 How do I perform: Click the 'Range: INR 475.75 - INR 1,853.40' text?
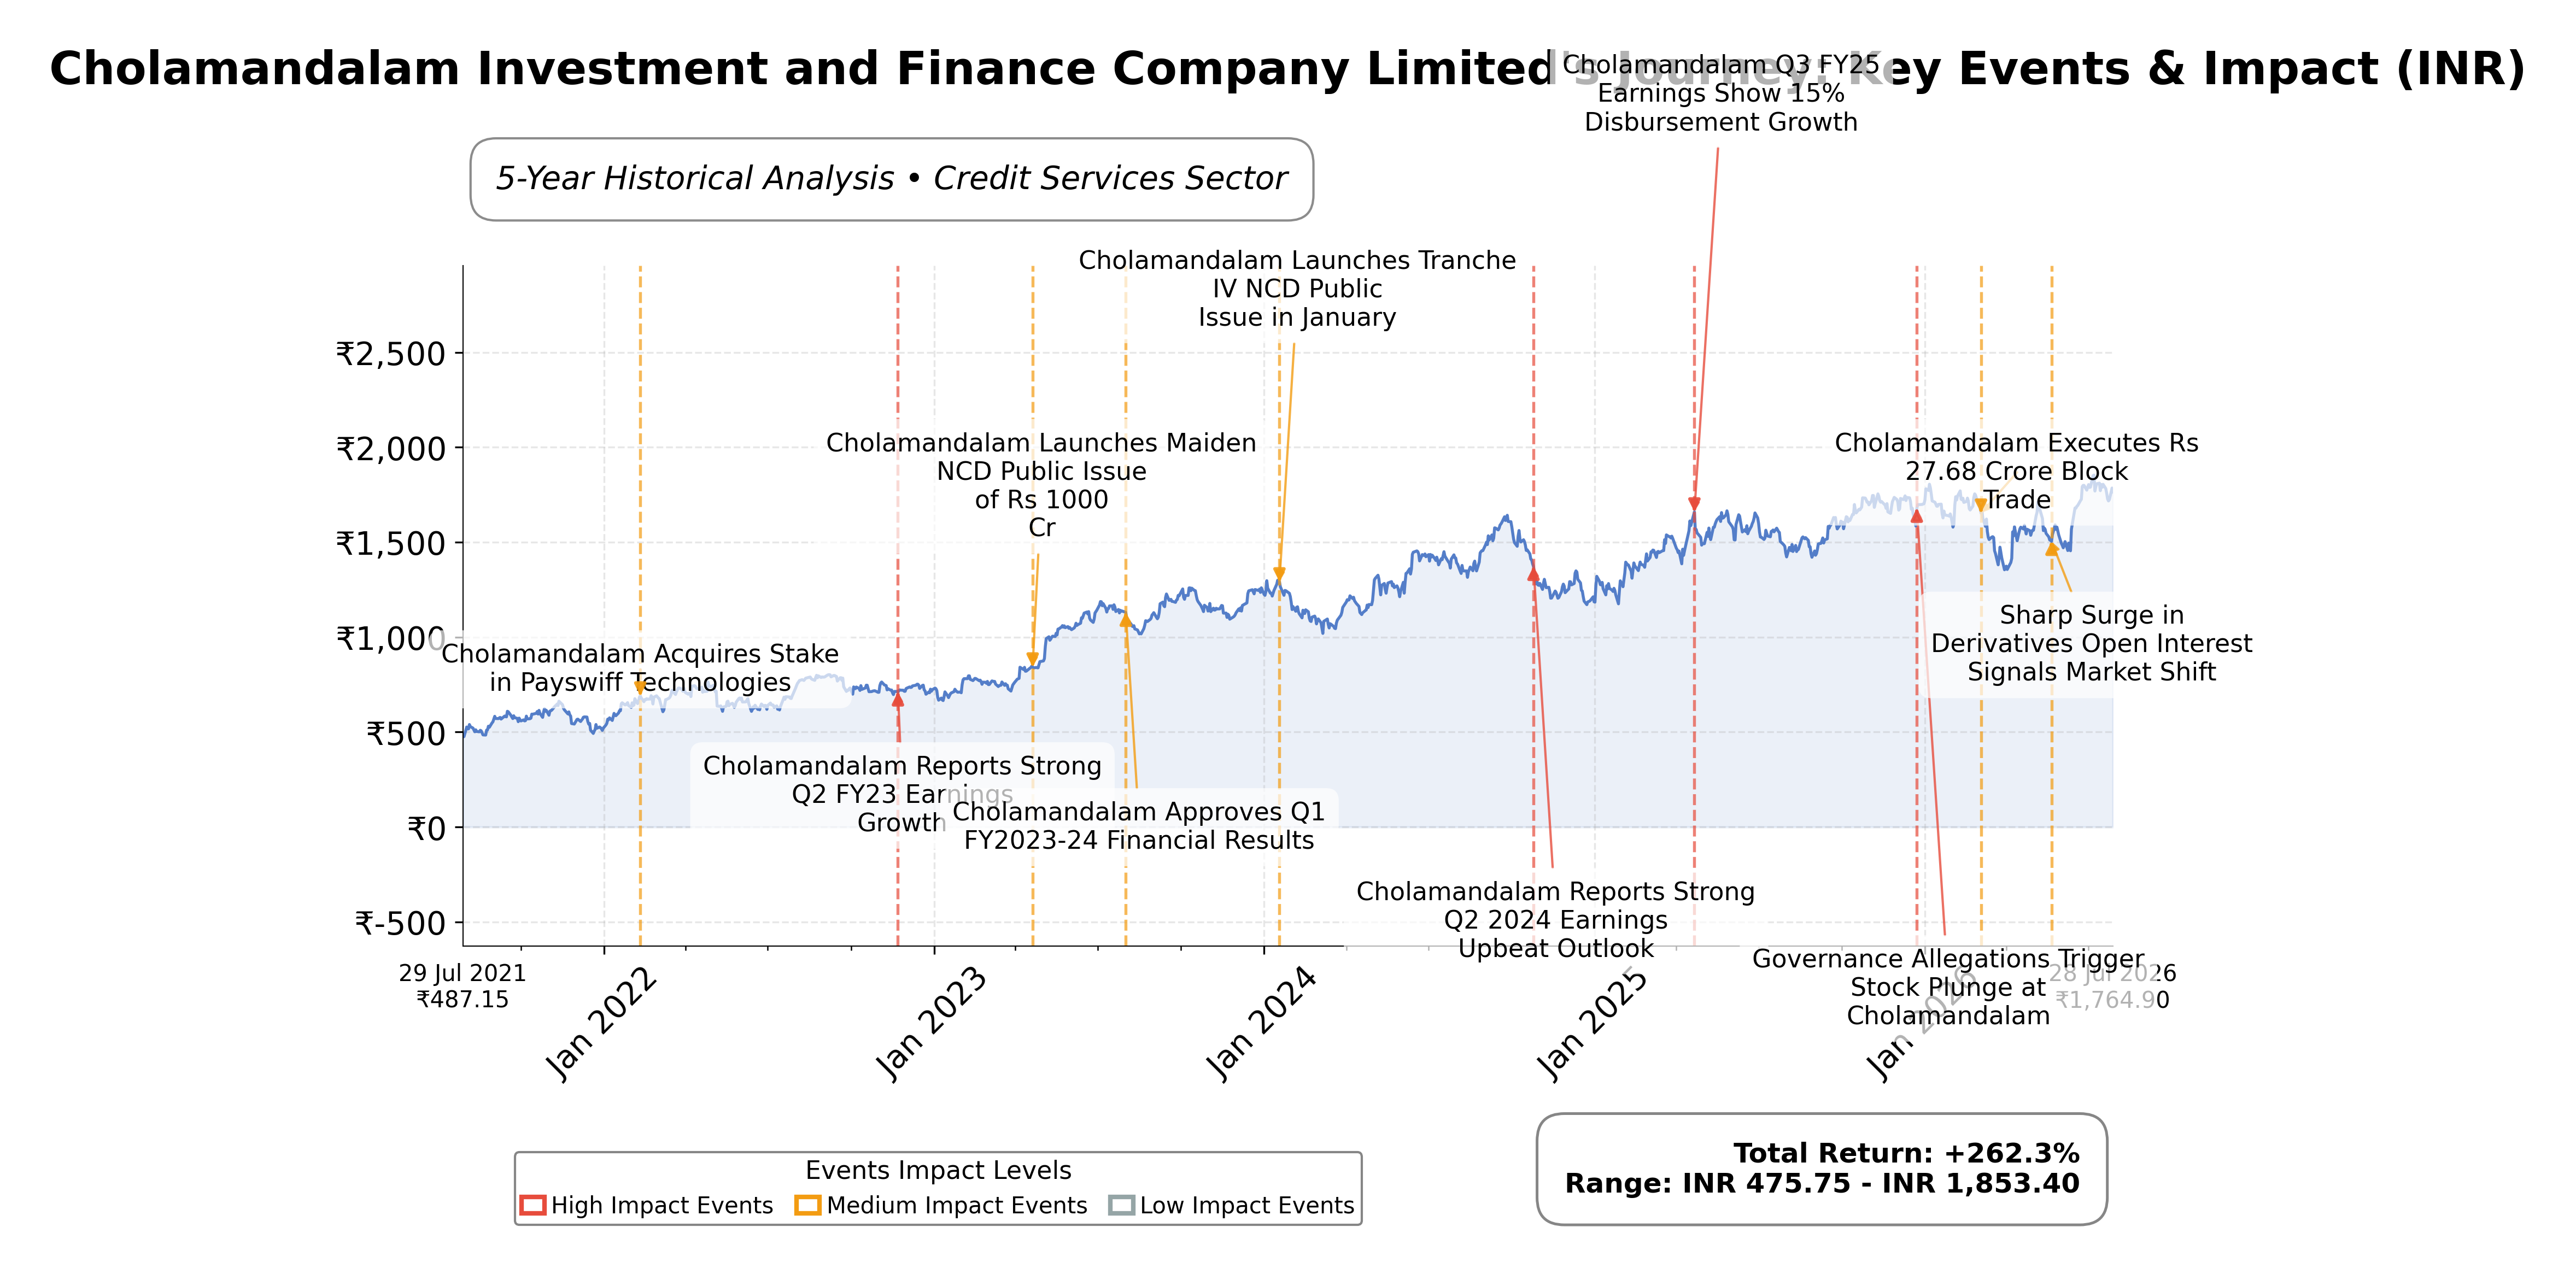pos(1822,1184)
